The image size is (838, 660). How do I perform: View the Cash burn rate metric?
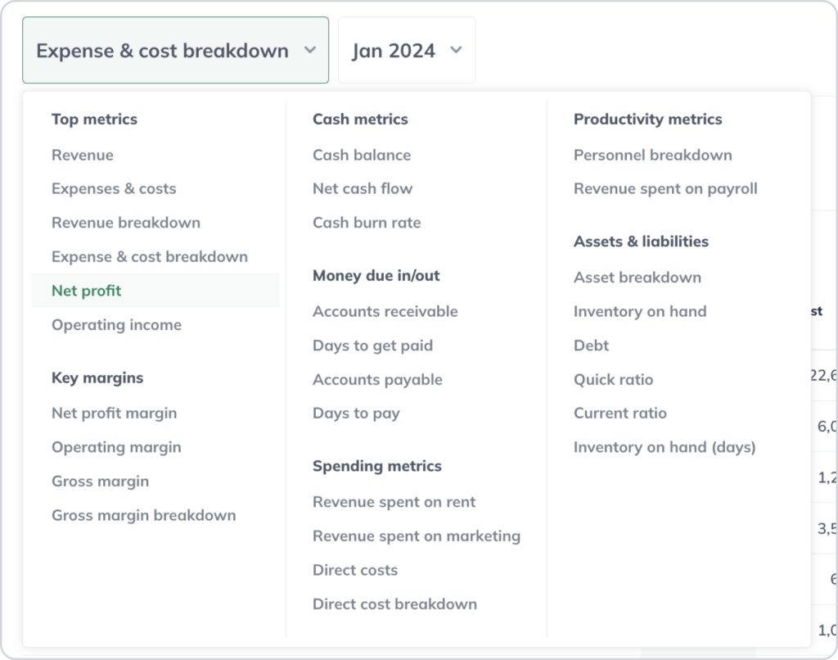coord(366,222)
